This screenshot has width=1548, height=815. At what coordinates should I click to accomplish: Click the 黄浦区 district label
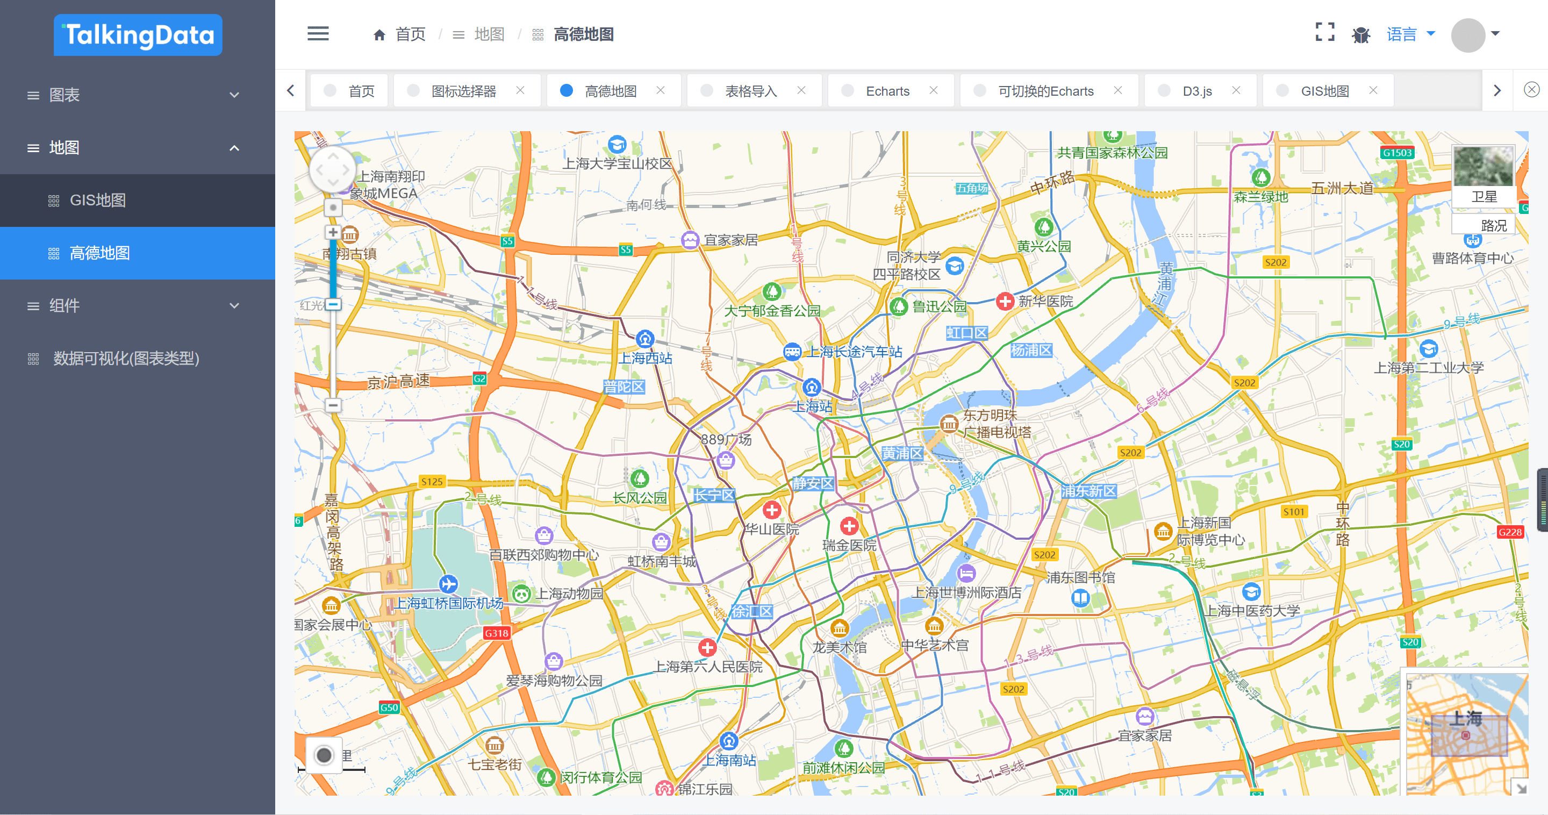coord(902,453)
